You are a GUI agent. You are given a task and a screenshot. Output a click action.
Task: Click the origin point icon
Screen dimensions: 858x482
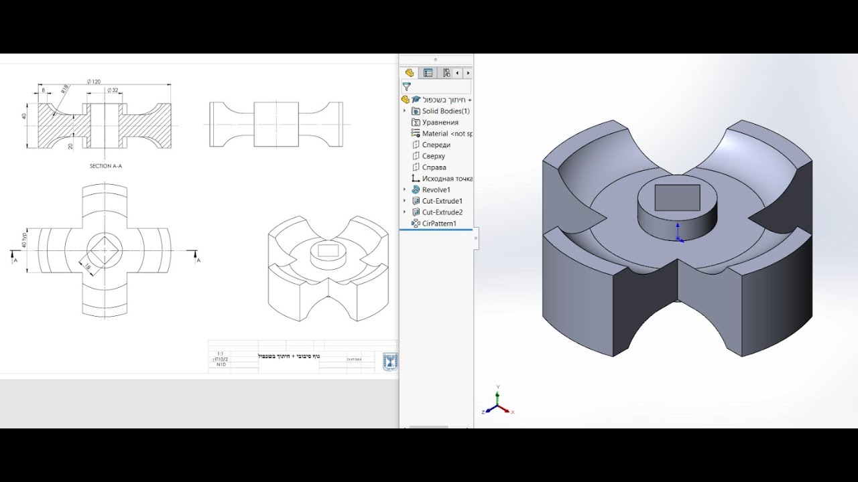416,179
